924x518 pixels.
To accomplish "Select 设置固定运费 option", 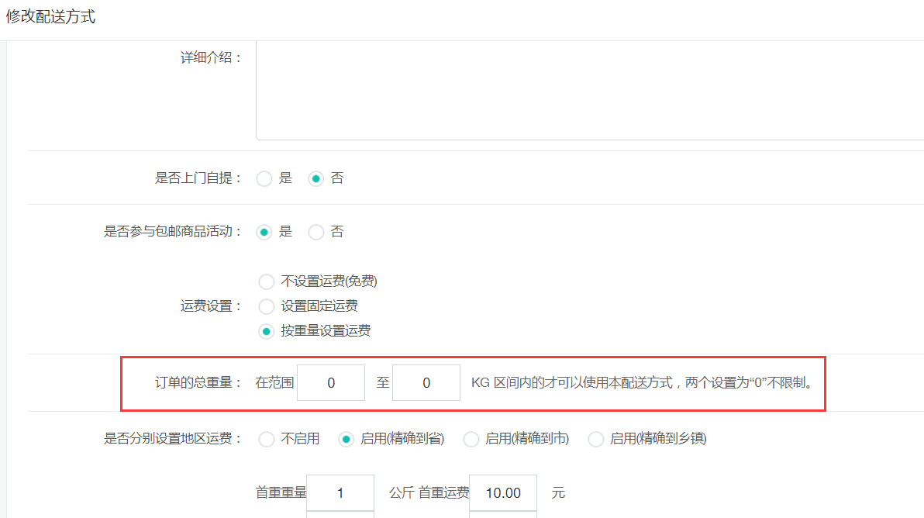I will [267, 306].
